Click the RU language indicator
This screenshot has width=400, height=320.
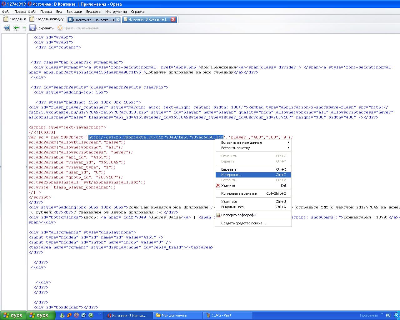click(x=388, y=315)
